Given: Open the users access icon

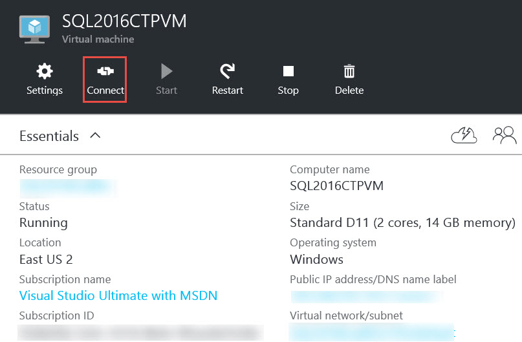Looking at the screenshot, I should (505, 135).
